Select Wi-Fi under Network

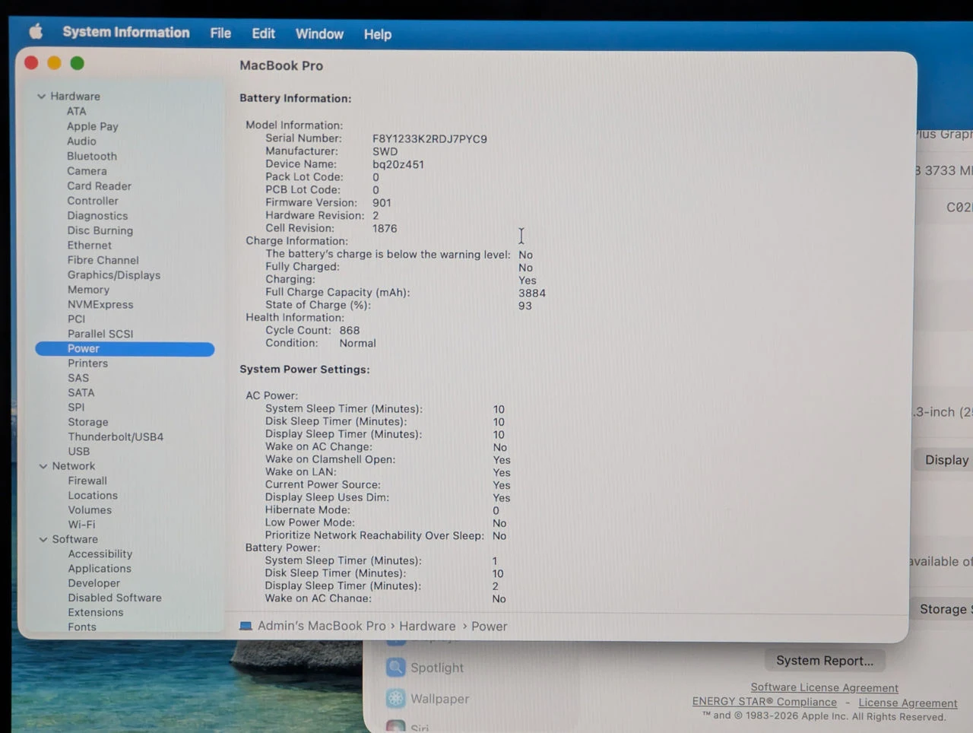(x=81, y=525)
